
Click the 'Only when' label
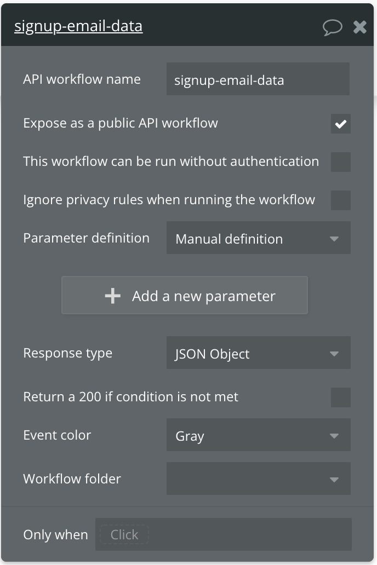[55, 534]
